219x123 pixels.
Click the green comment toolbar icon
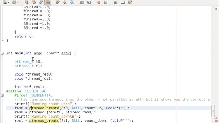point(116,2)
